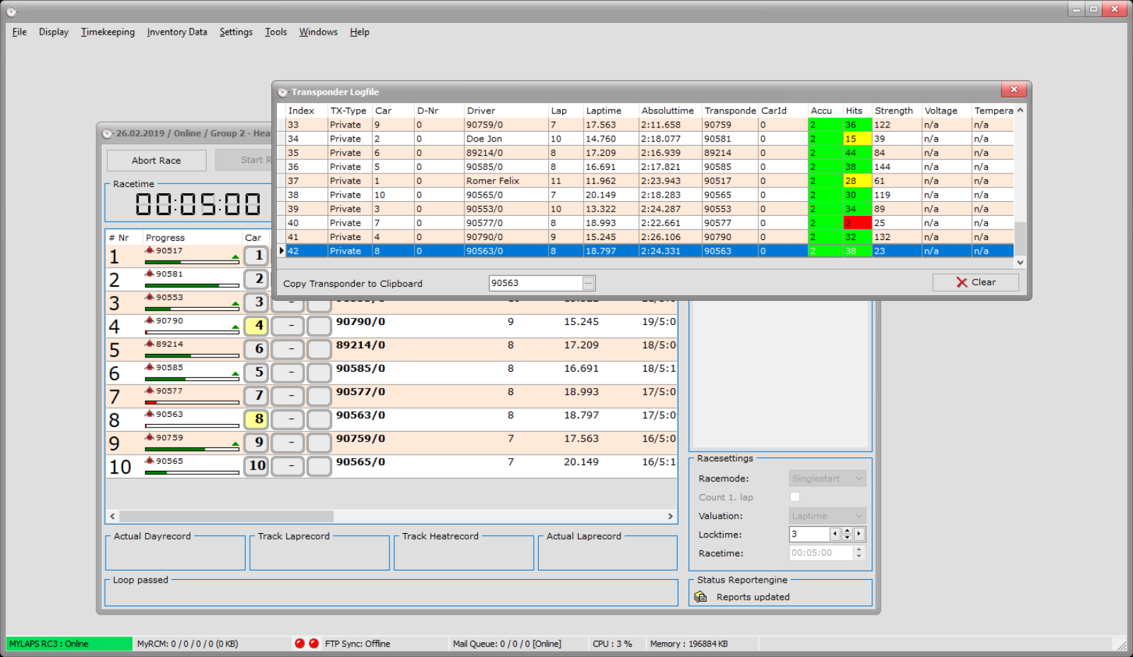Close the Transponder Logfile window
Viewport: 1133px width, 657px height.
1013,89
